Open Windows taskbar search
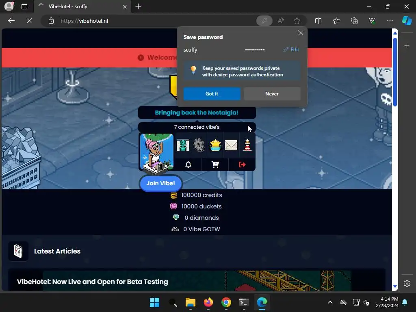 click(173, 302)
